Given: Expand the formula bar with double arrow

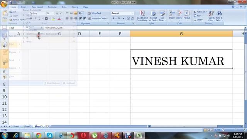Looking at the screenshot, I should tap(245, 28).
